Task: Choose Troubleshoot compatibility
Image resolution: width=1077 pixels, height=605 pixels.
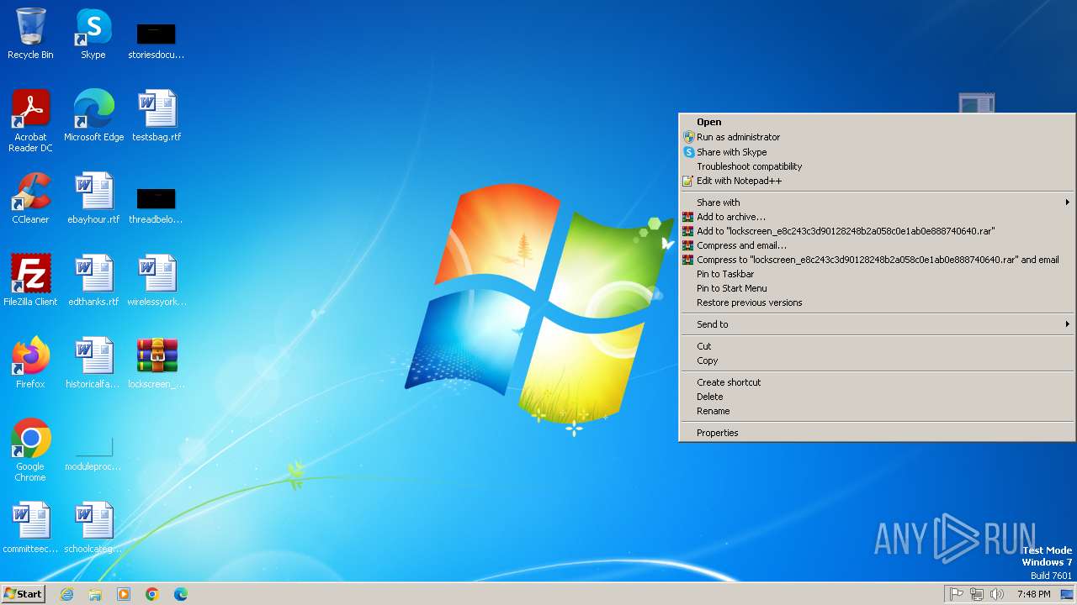Action: pos(877,166)
